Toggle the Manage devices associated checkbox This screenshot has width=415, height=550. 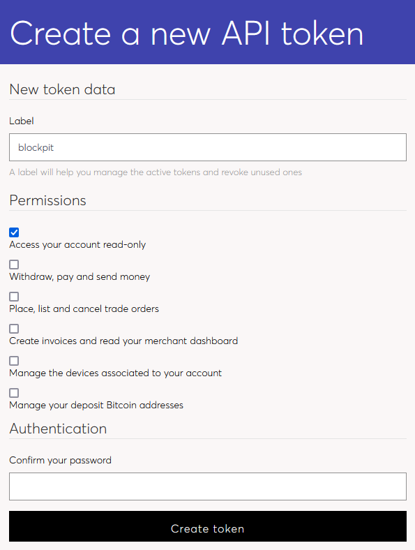[x=14, y=361]
